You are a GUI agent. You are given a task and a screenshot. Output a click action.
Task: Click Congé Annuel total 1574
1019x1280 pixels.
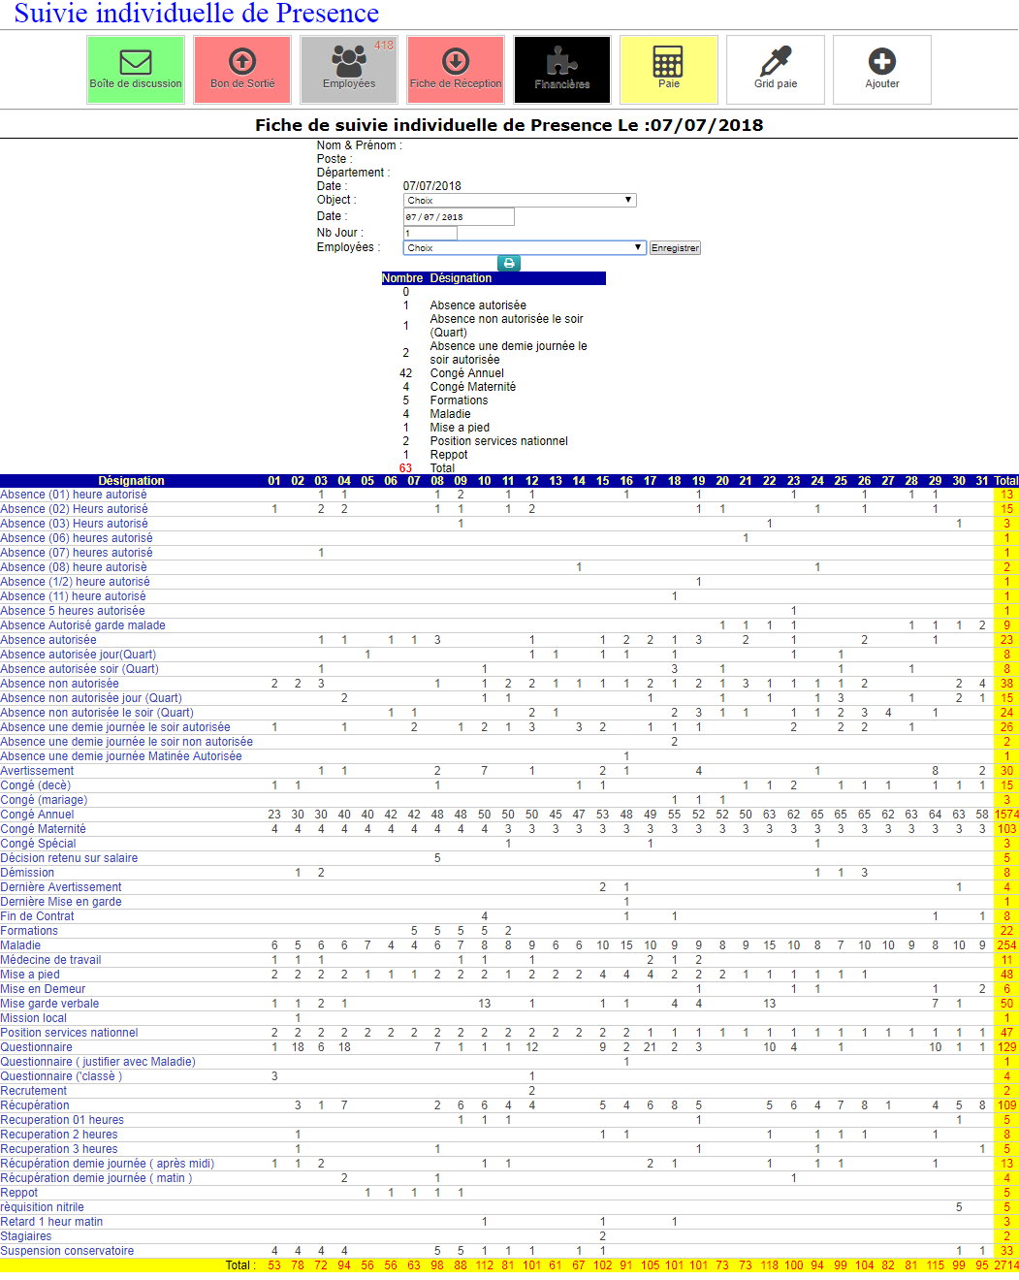(x=1006, y=815)
